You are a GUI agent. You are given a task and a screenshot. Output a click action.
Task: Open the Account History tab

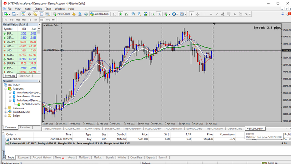41,157
